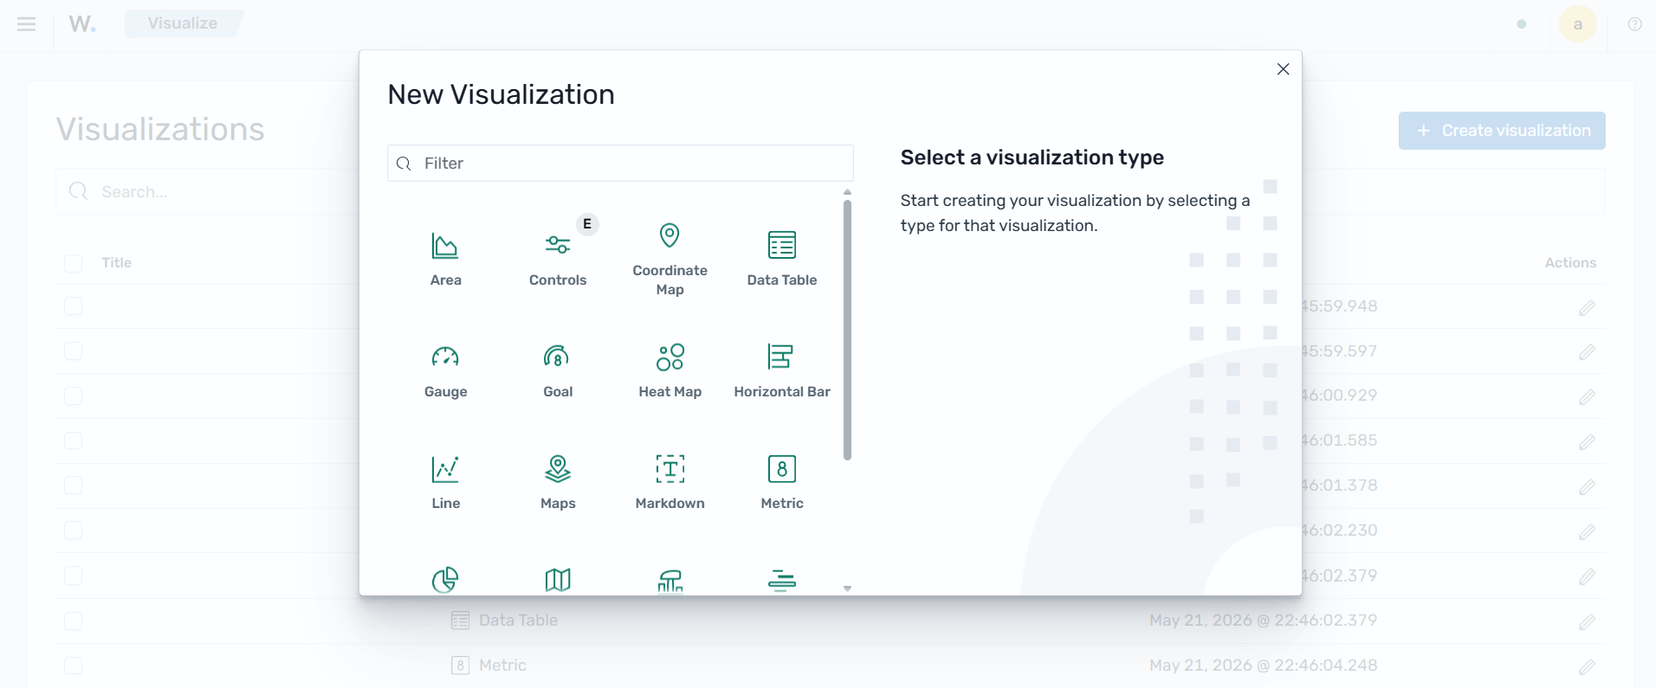Choose the folded region map icon
The height and width of the screenshot is (688, 1656).
(x=558, y=580)
